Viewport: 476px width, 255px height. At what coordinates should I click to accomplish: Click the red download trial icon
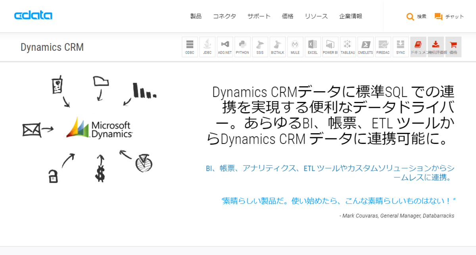(436, 47)
